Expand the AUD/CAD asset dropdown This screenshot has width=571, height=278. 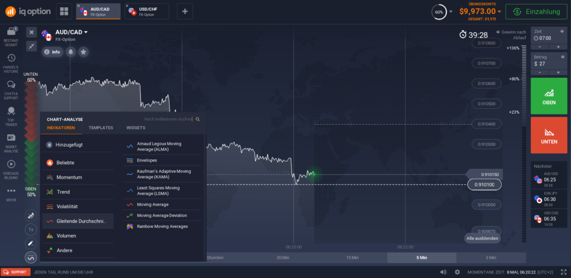86,32
